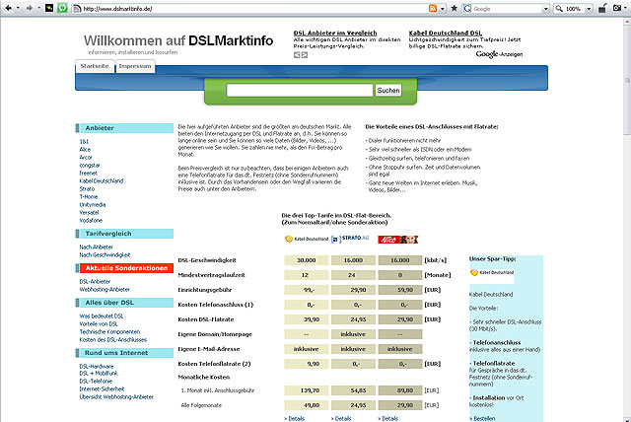Click the open padlock security icon
Viewport: 631px width, 422px height.
point(602,8)
